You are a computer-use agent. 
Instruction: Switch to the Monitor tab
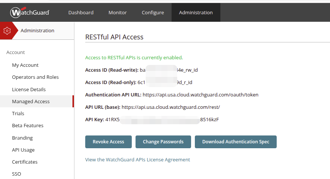[x=118, y=13]
